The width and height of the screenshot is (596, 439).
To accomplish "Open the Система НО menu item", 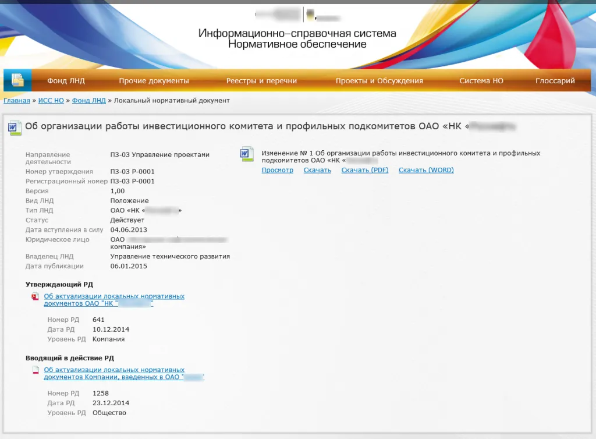I will (x=481, y=81).
